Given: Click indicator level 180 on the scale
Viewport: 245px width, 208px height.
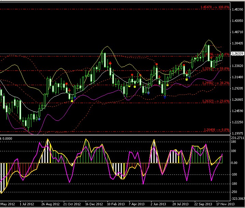Looking at the screenshot, I should pyautogui.click(x=233, y=142).
